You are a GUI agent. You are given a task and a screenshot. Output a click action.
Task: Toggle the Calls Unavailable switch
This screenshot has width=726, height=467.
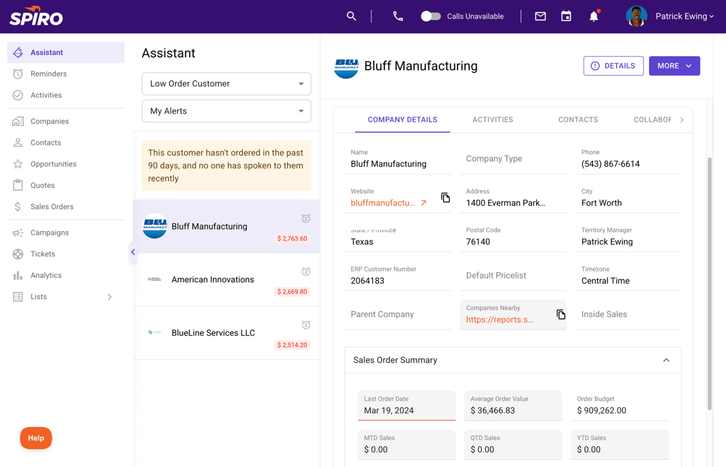pos(431,16)
